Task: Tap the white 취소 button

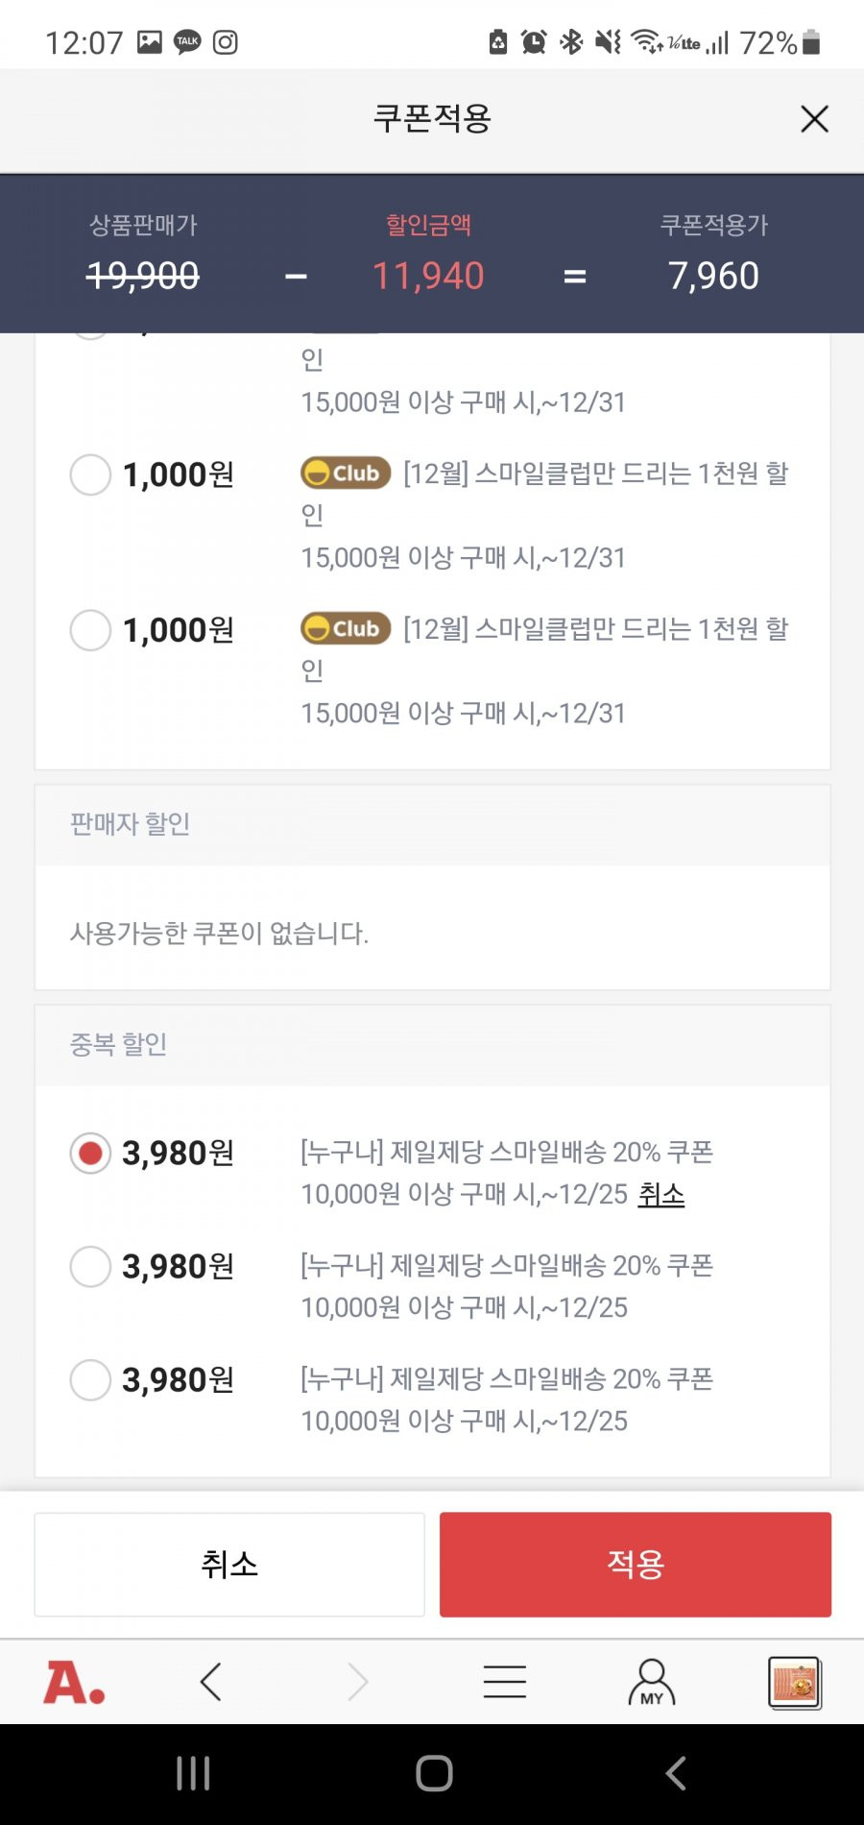Action: pos(229,1564)
